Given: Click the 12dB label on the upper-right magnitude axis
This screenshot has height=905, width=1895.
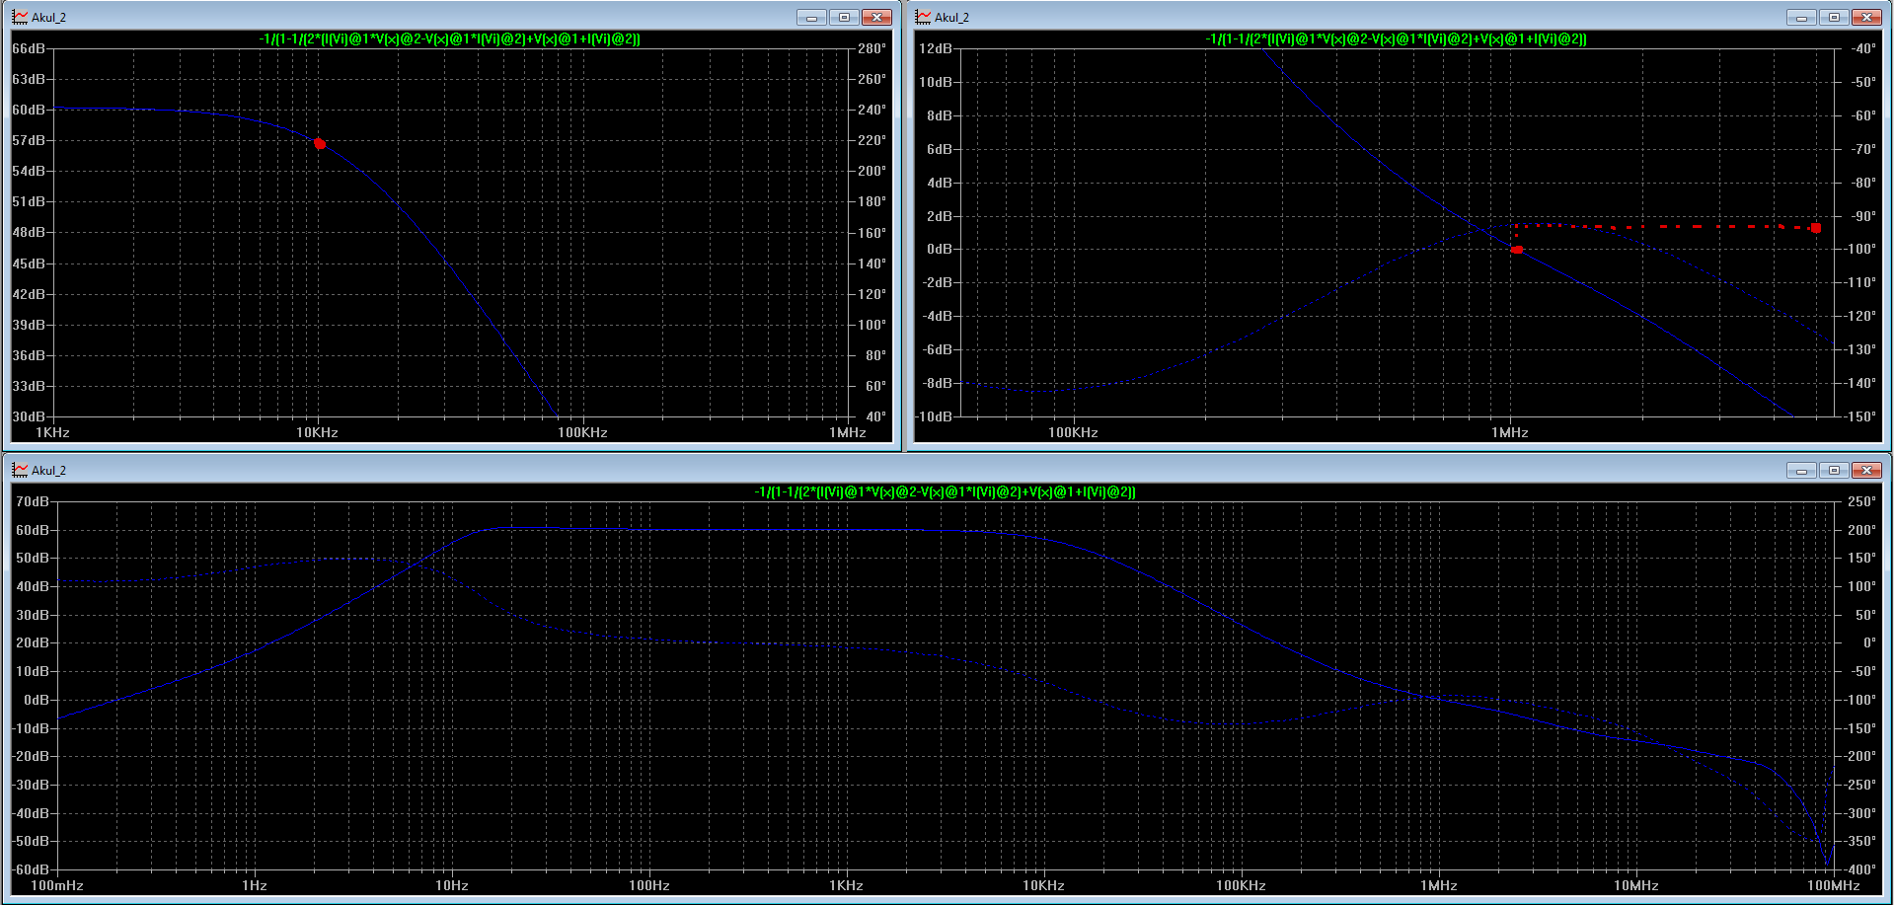Looking at the screenshot, I should point(936,48).
